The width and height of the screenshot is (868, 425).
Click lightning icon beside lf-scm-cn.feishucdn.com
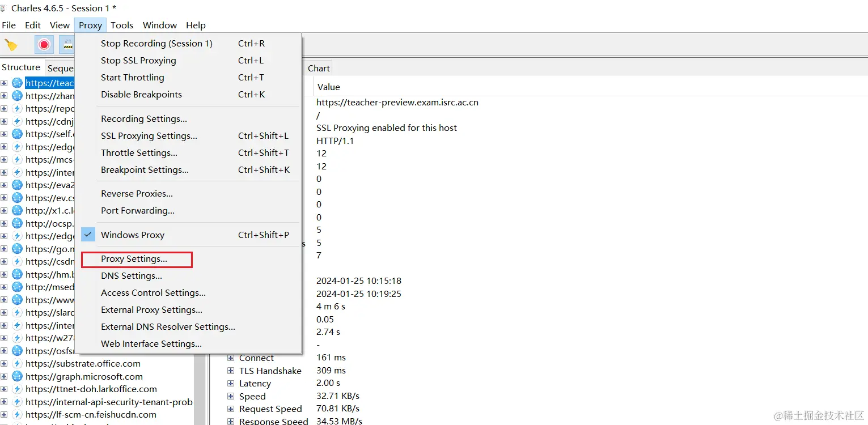click(17, 415)
